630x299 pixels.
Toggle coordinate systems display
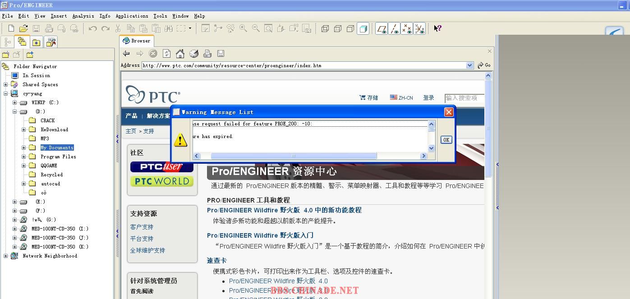click(419, 29)
